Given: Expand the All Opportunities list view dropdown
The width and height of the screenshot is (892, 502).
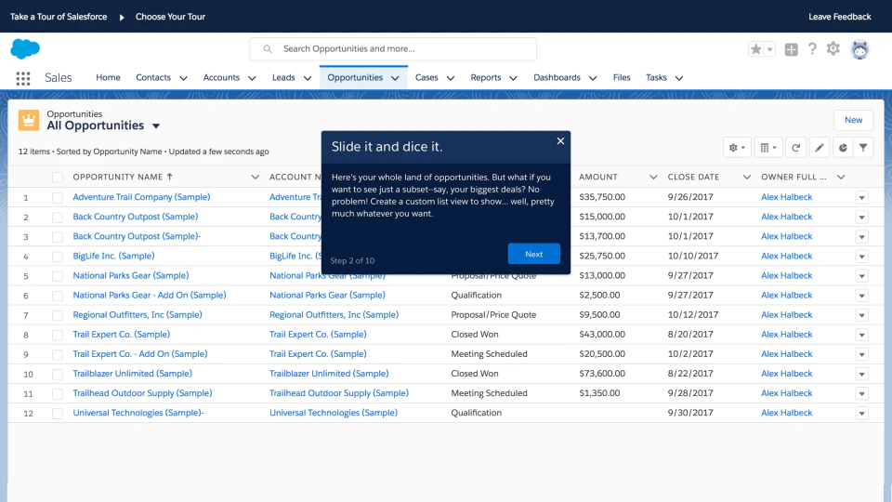Looking at the screenshot, I should point(156,126).
